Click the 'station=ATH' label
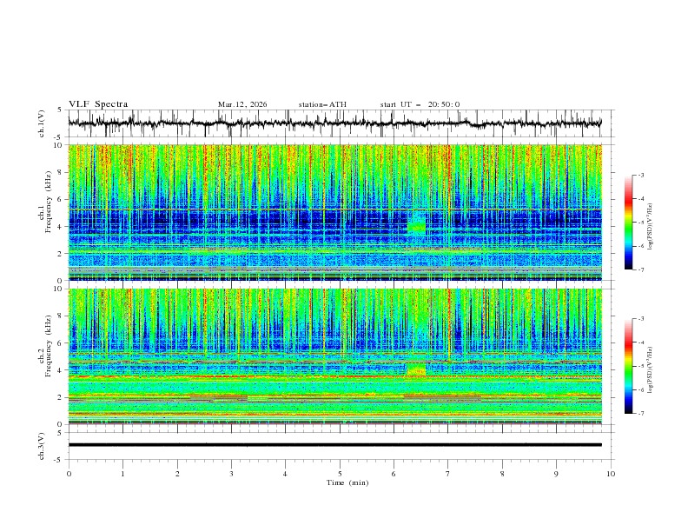The height and width of the screenshot is (532, 688). coord(322,104)
